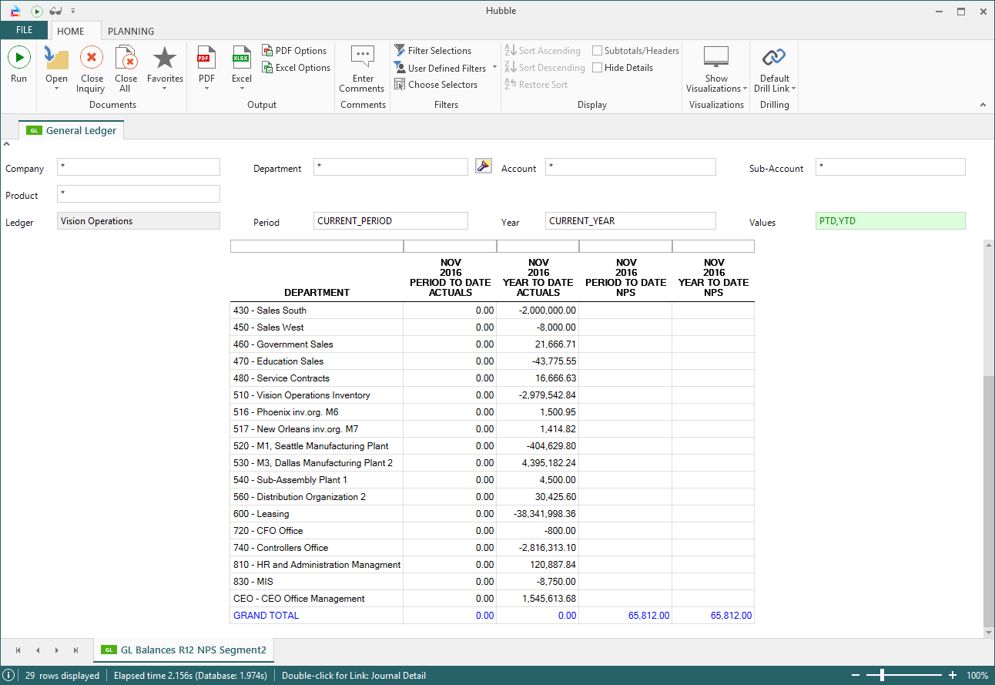The image size is (995, 685).
Task: Click the Filter Selections funnel icon
Action: (400, 51)
